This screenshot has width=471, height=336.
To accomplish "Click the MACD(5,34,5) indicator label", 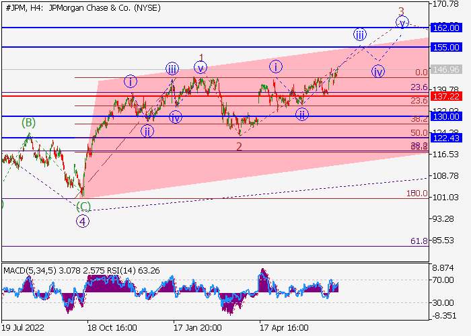I will coord(30,271).
